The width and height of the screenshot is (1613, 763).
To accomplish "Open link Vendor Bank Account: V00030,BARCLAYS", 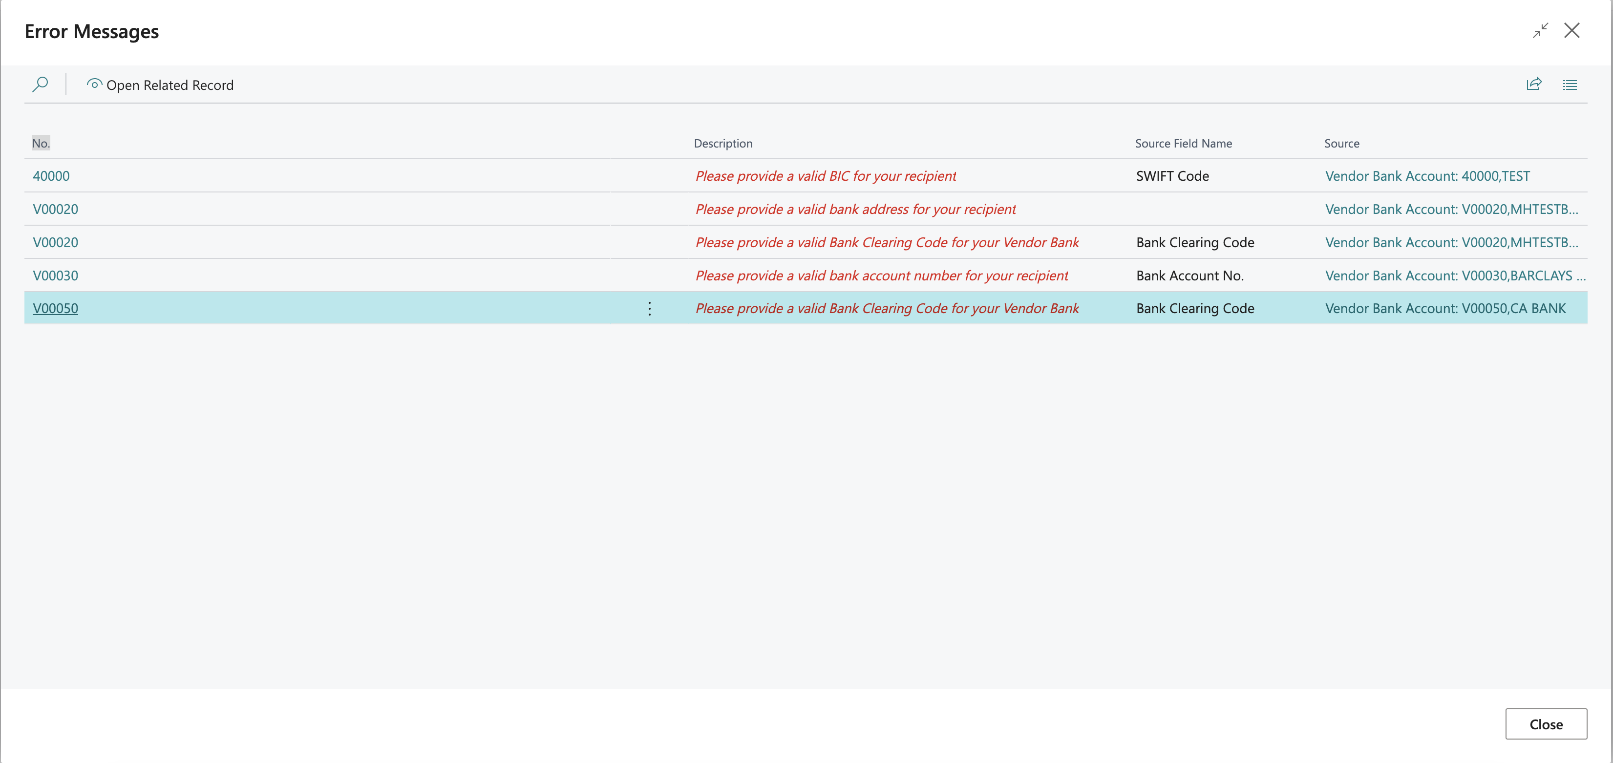I will [x=1454, y=275].
